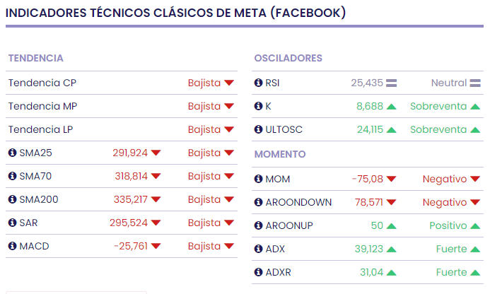The image size is (490, 294).
Task: Click the info icon beside SMA70
Action: point(12,176)
